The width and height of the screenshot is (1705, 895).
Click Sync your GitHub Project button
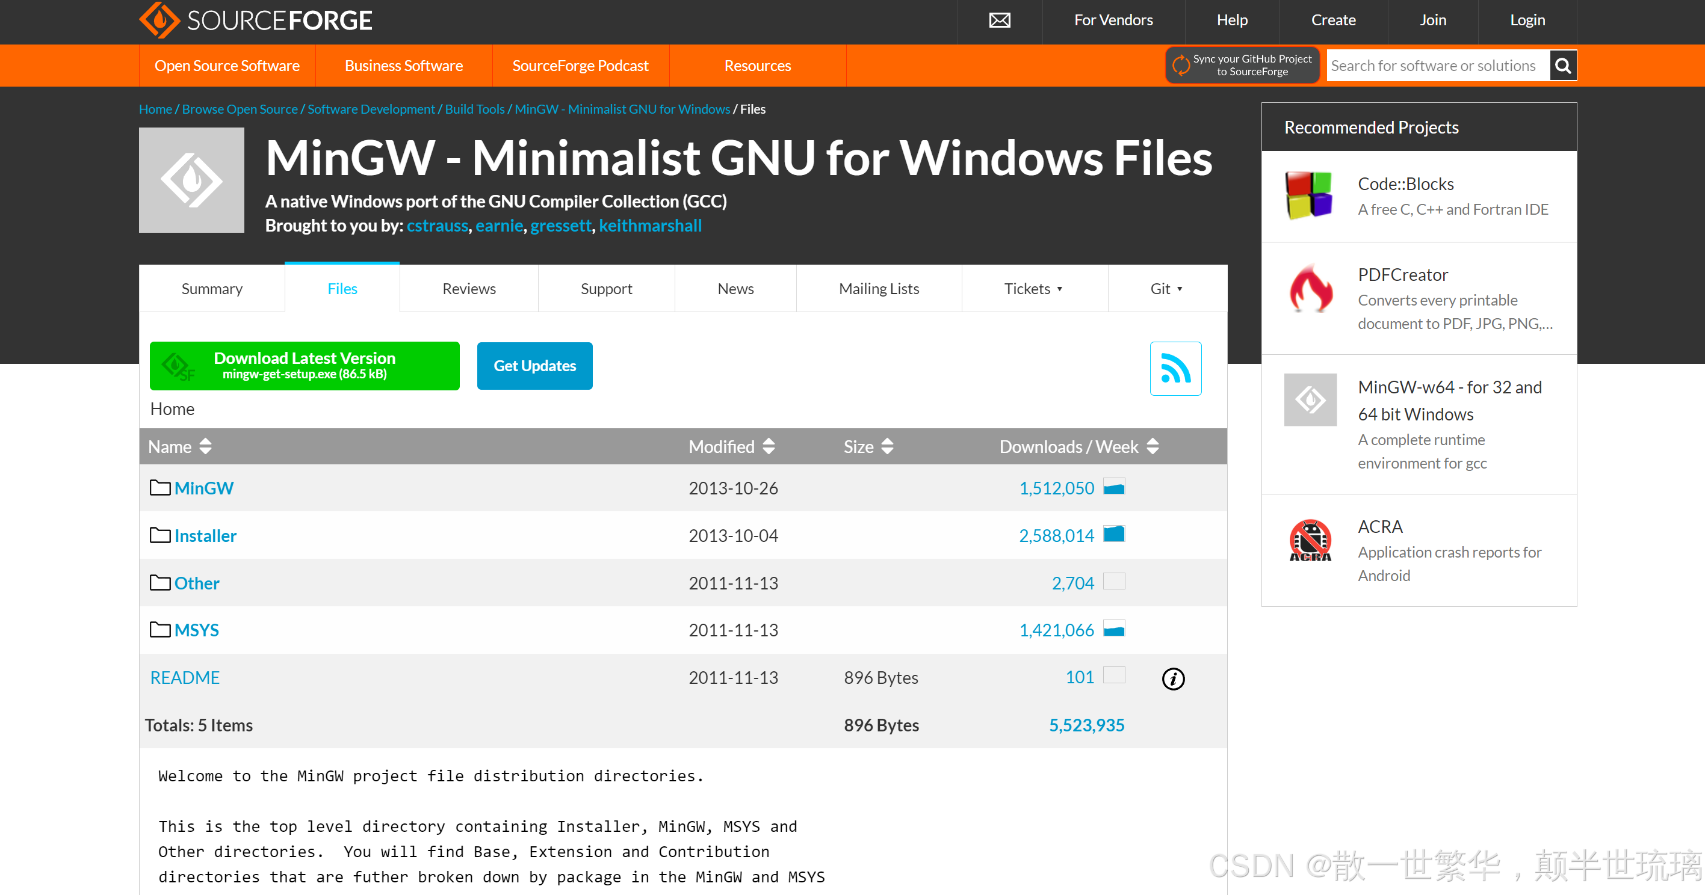tap(1242, 66)
